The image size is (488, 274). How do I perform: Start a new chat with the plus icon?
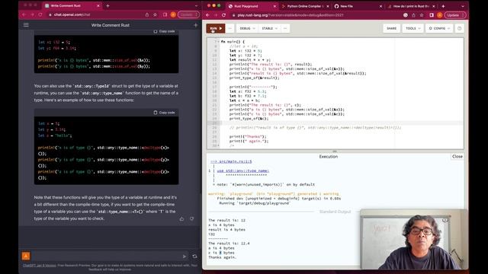(195, 25)
